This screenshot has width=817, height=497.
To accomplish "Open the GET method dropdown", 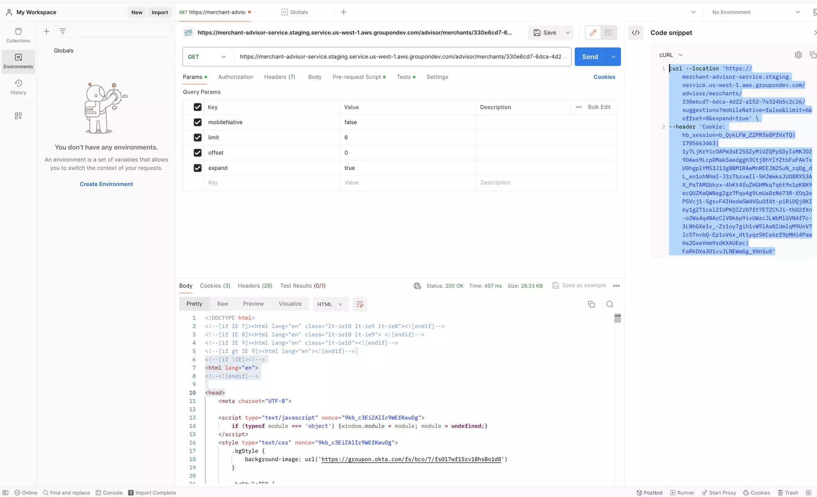I will 207,57.
